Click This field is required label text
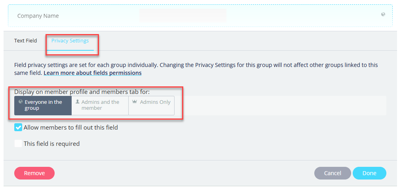Screen dimensions: 401x191 (52, 143)
